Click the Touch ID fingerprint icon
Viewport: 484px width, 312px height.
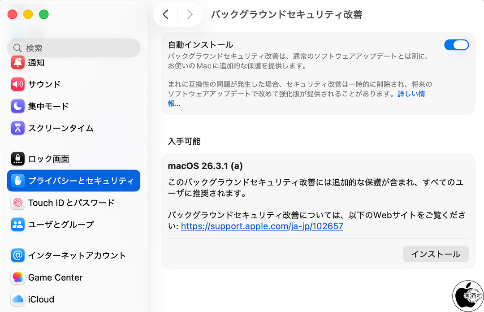click(18, 203)
